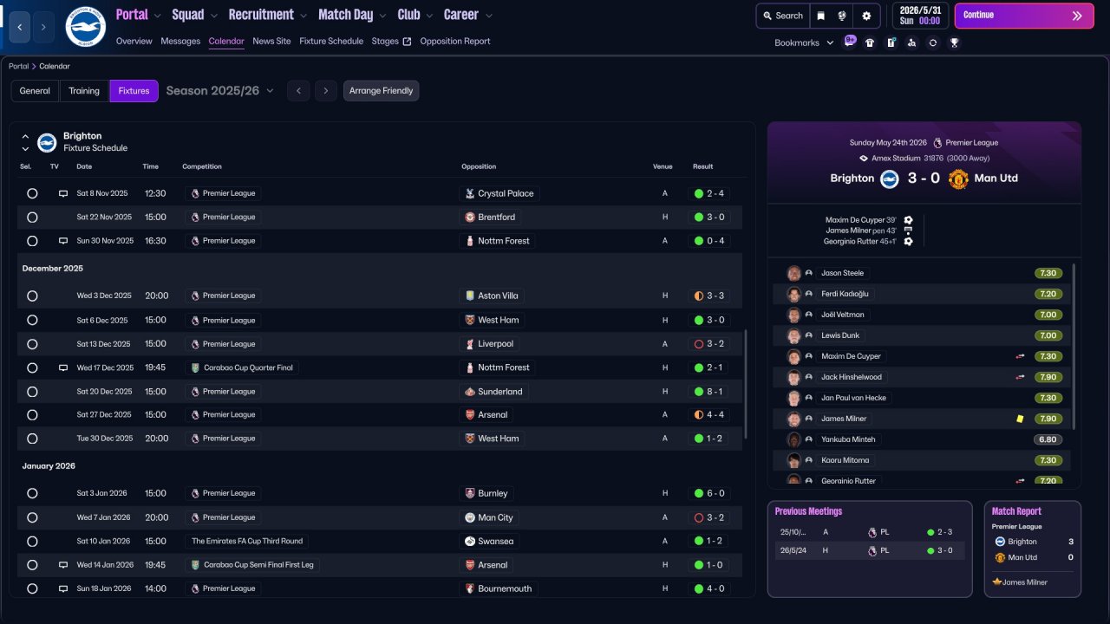Open the Bookmarks dropdown
Viewport: 1110px width, 624px height.
(804, 42)
